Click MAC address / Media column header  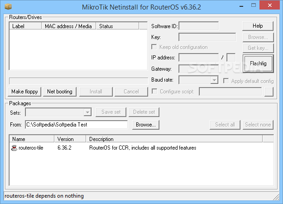coord(68,26)
